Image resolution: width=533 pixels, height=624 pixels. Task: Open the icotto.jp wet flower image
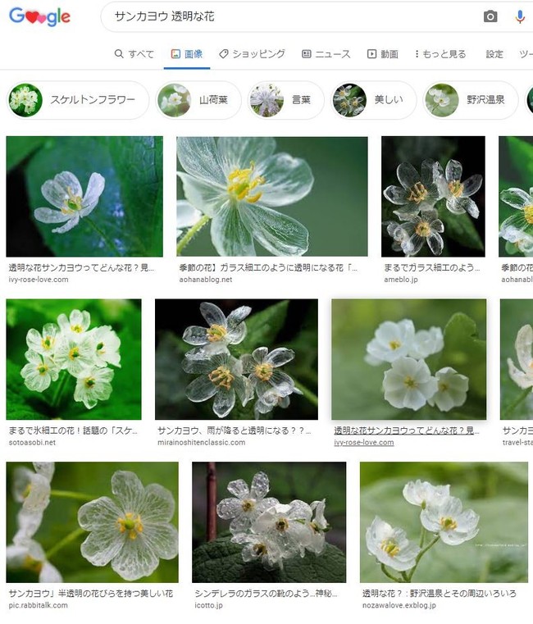[x=269, y=522]
